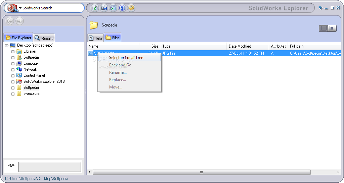The width and height of the screenshot is (344, 183).
Task: Click the large Softpedia folder icon in header
Action: (94, 25)
